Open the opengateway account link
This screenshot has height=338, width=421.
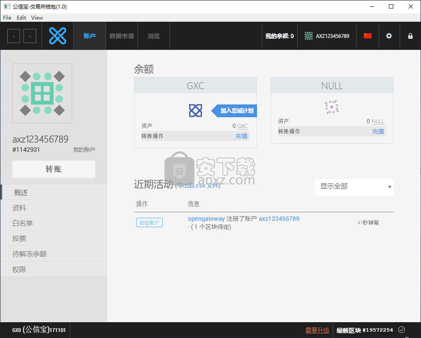pos(206,219)
